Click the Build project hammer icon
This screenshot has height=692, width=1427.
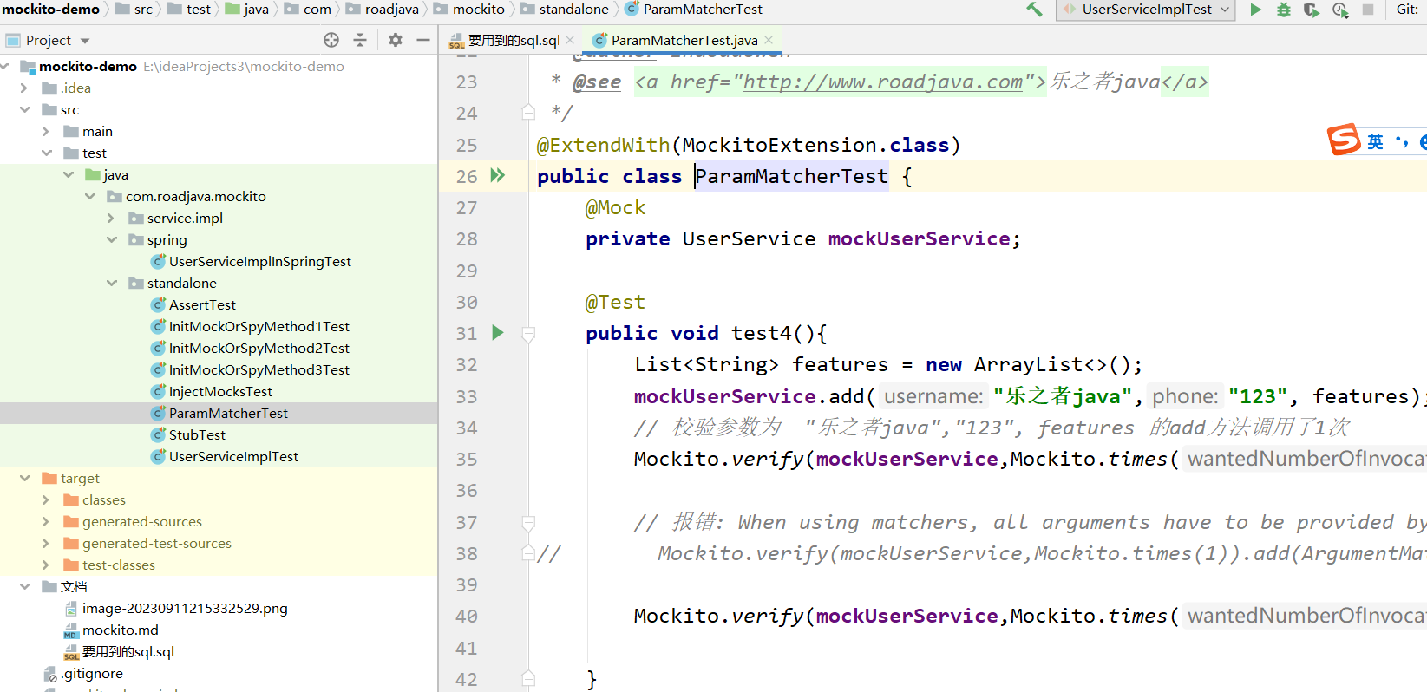1034,10
